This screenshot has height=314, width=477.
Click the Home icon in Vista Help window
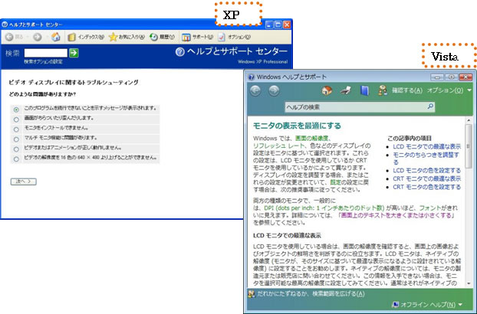pyautogui.click(x=327, y=90)
